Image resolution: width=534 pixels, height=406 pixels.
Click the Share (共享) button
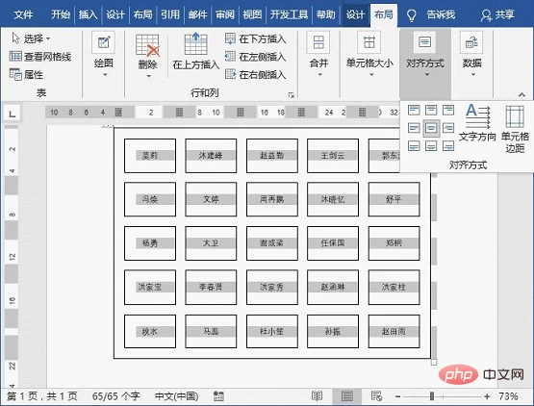(497, 14)
